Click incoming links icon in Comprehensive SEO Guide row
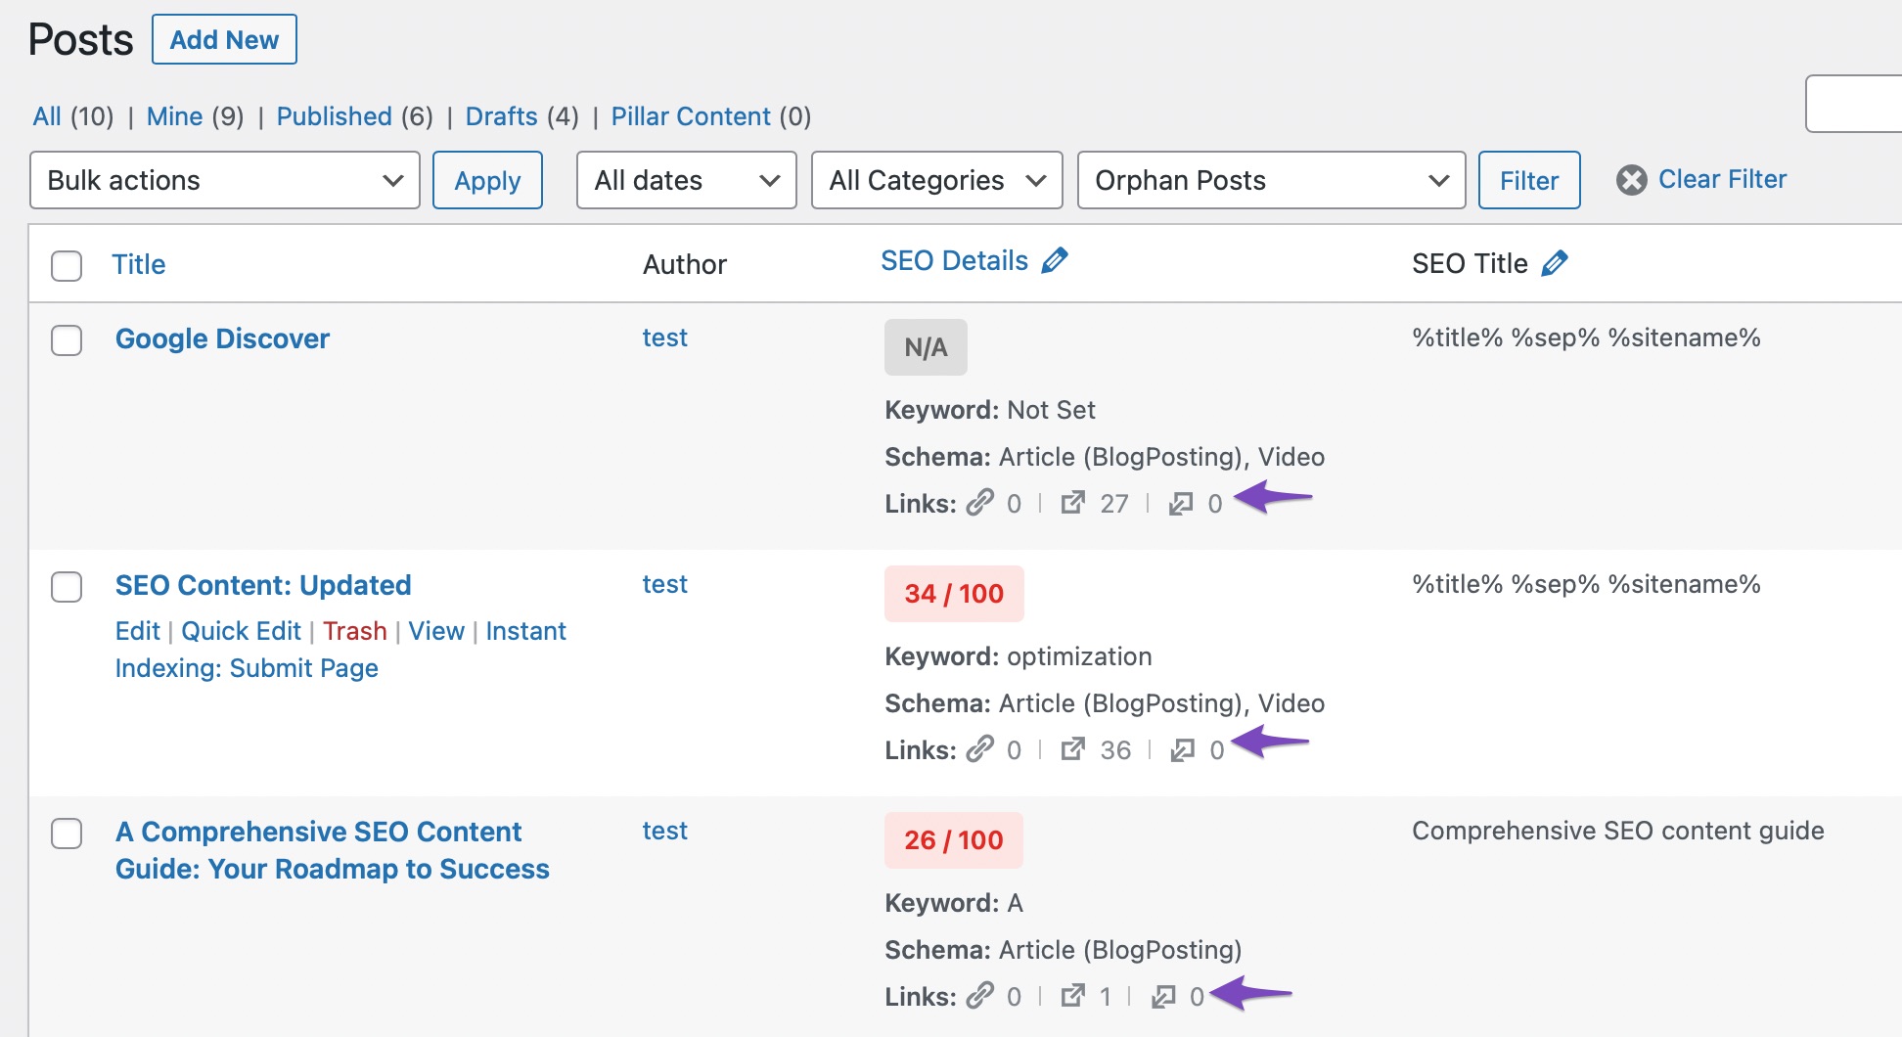This screenshot has height=1037, width=1902. (x=1163, y=996)
